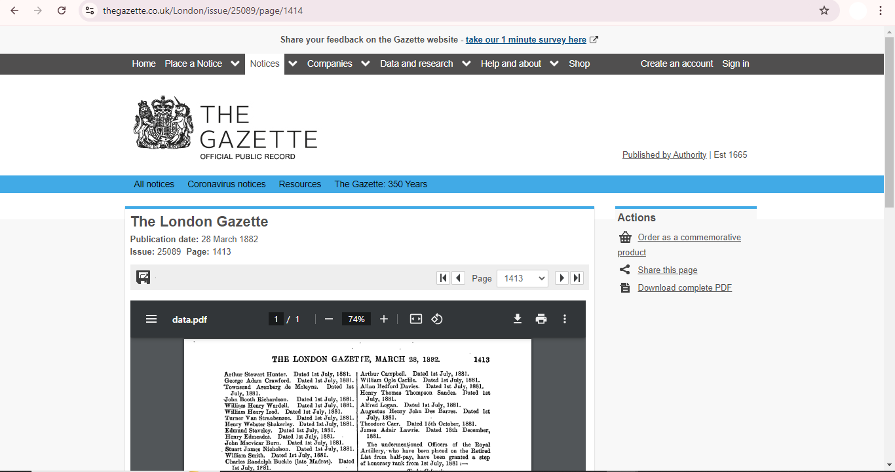895x472 pixels.
Task: Open take our 1 minute survey link
Action: coord(526,40)
